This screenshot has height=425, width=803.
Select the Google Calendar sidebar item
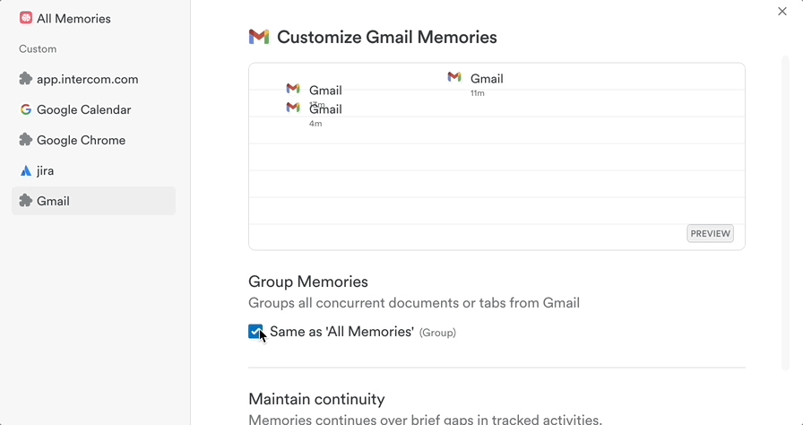point(84,109)
